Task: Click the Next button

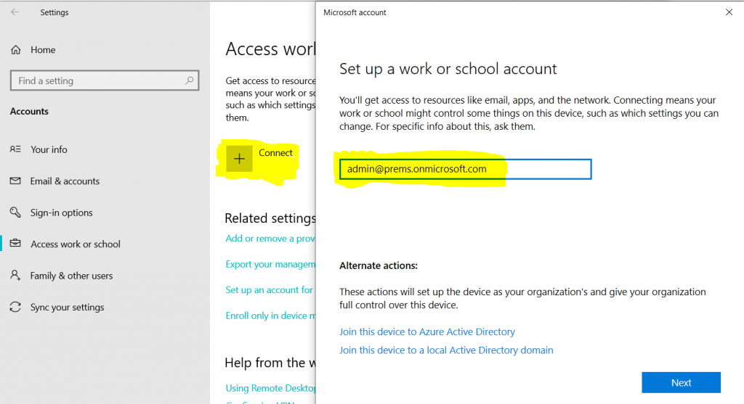Action: (681, 383)
